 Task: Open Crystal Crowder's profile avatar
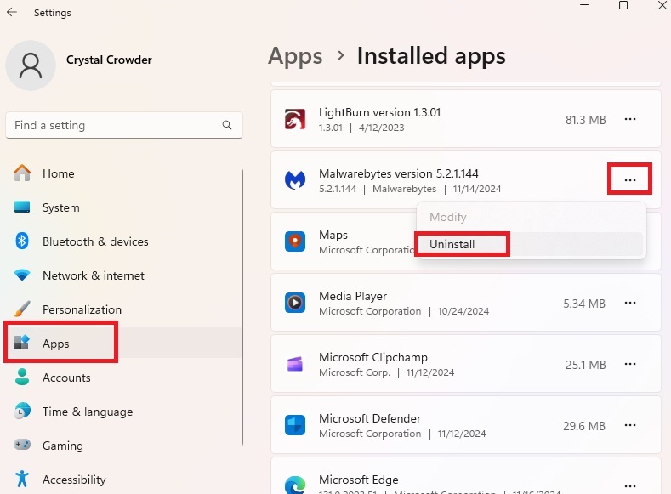click(31, 65)
